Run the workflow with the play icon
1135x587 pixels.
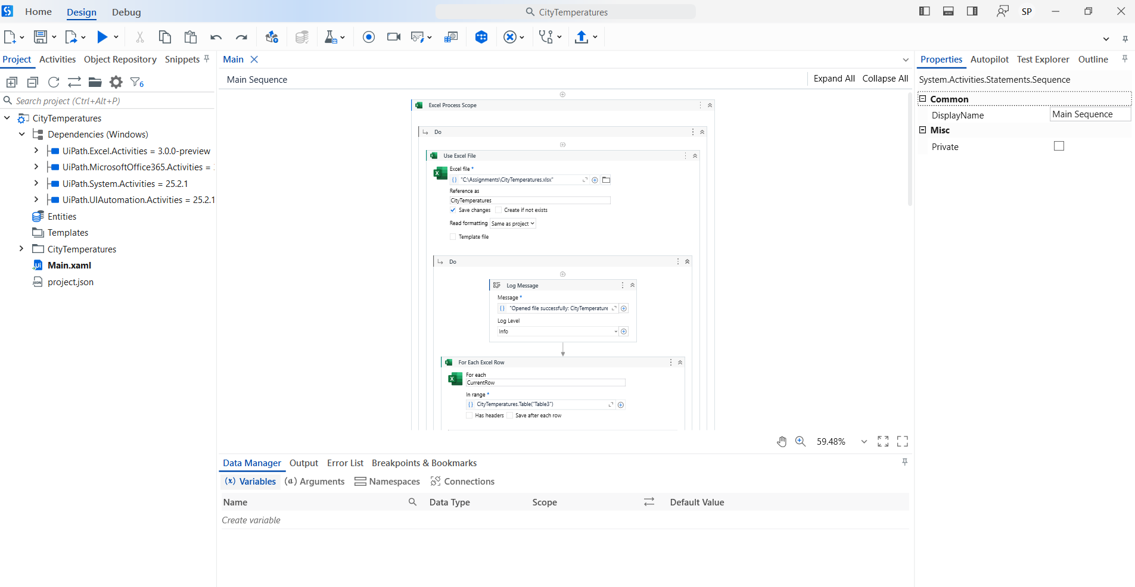pyautogui.click(x=102, y=37)
